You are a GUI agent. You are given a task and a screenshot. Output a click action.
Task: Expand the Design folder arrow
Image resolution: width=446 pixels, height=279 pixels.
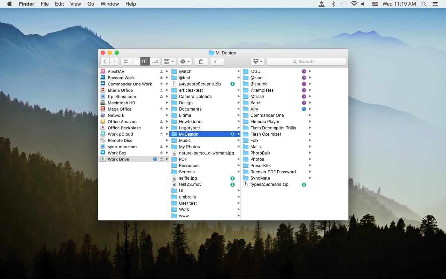239,103
